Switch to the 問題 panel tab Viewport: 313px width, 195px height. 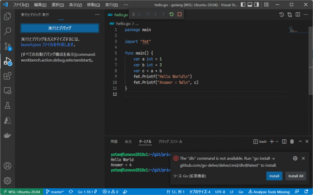[x=114, y=142]
